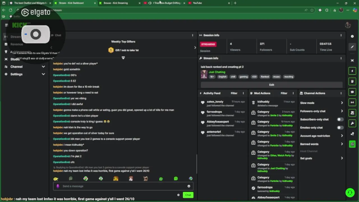
Task: Open a new browser tab
Action: click(x=235, y=3)
